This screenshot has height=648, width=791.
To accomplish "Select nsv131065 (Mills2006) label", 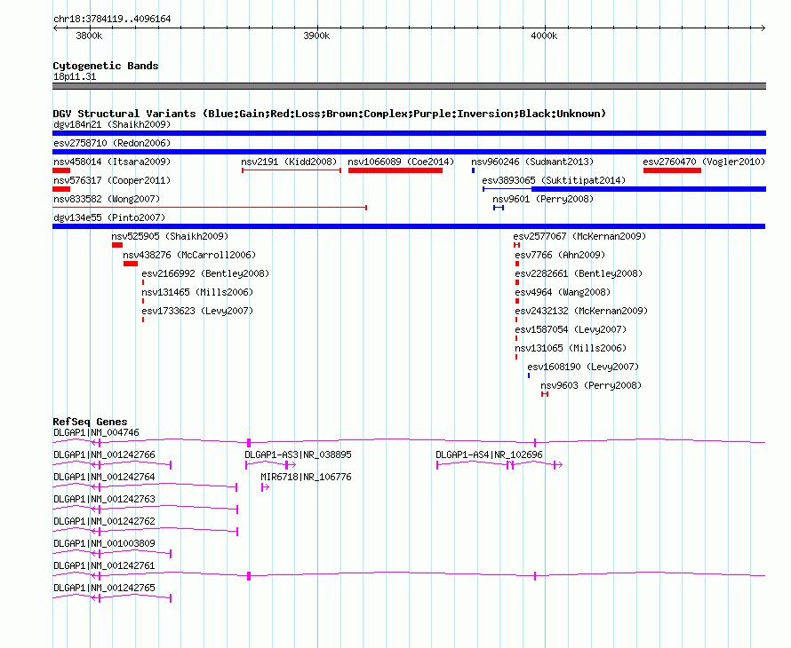I will point(571,348).
